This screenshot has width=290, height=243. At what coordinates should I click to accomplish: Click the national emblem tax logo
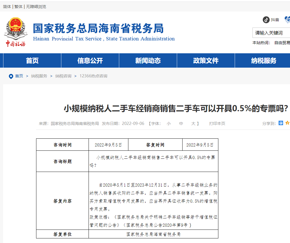click(16, 32)
